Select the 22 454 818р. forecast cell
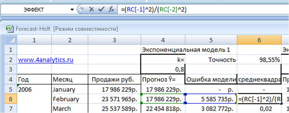The height and width of the screenshot is (113, 289). pos(163,109)
